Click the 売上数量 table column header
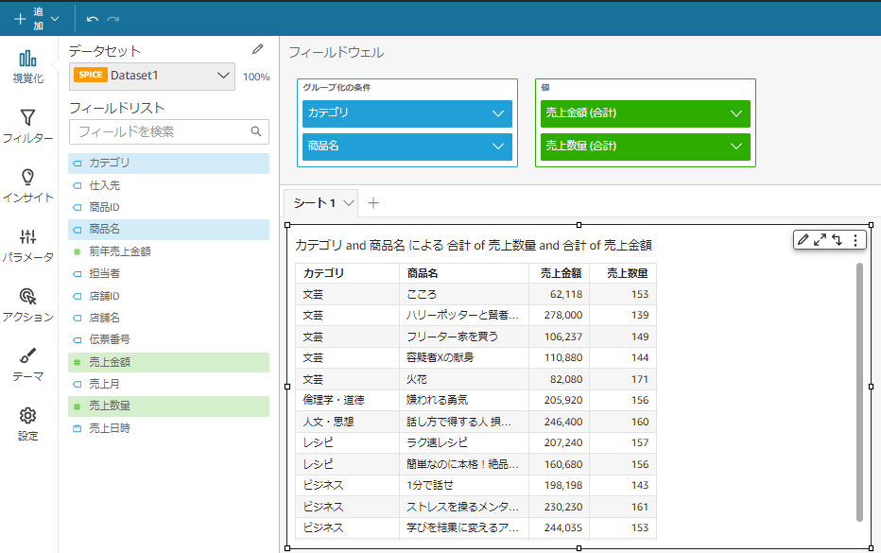 [623, 273]
